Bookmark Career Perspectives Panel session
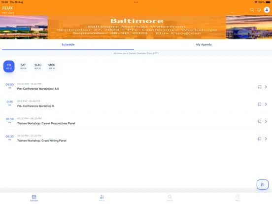 click(260, 121)
